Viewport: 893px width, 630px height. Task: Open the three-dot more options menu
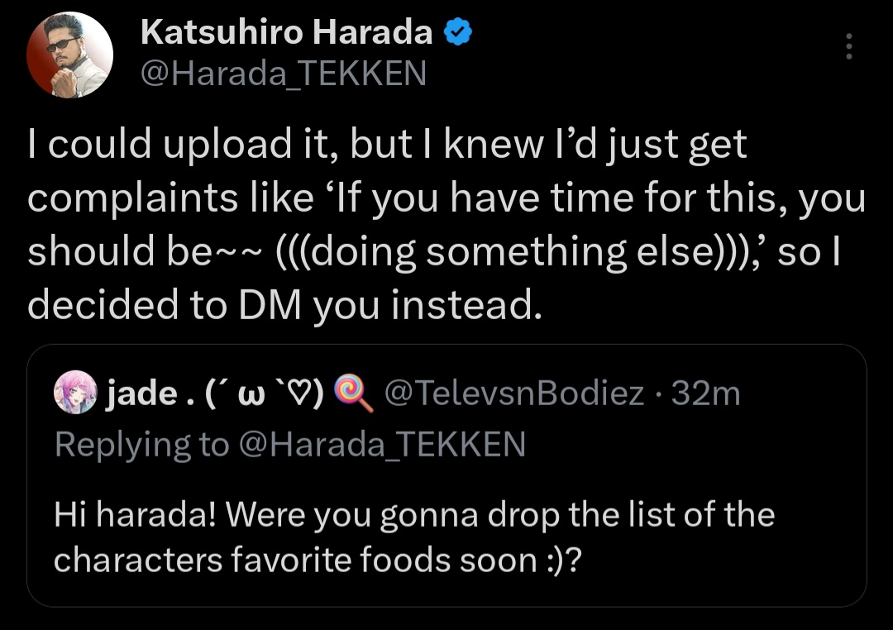click(848, 46)
